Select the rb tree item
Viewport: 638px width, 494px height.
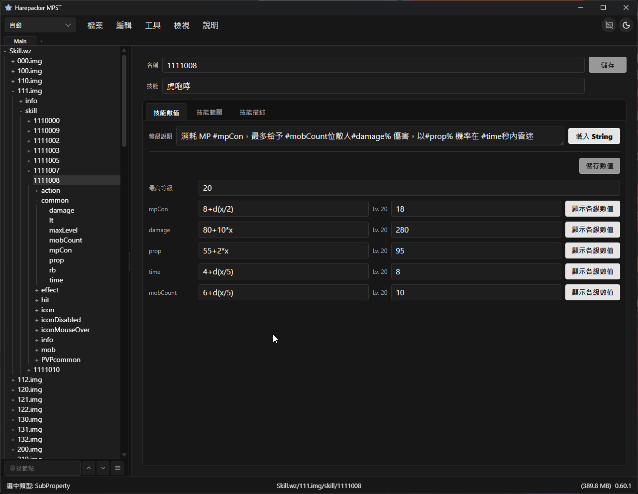click(x=52, y=270)
